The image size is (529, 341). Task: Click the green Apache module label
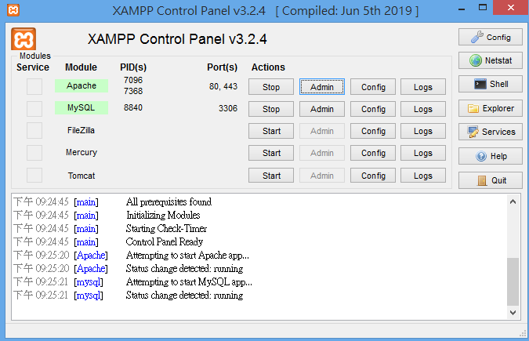(82, 85)
